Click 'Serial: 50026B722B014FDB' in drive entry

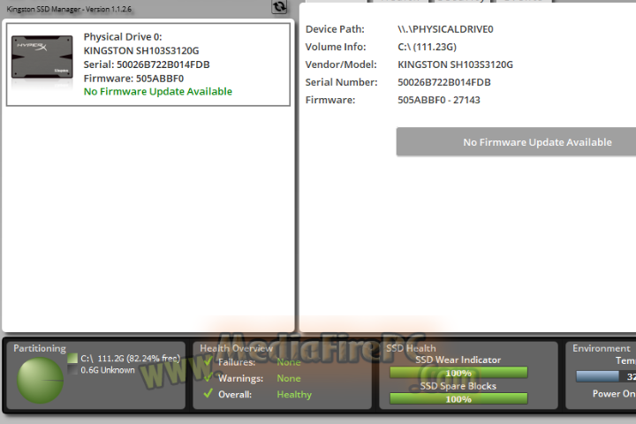147,64
